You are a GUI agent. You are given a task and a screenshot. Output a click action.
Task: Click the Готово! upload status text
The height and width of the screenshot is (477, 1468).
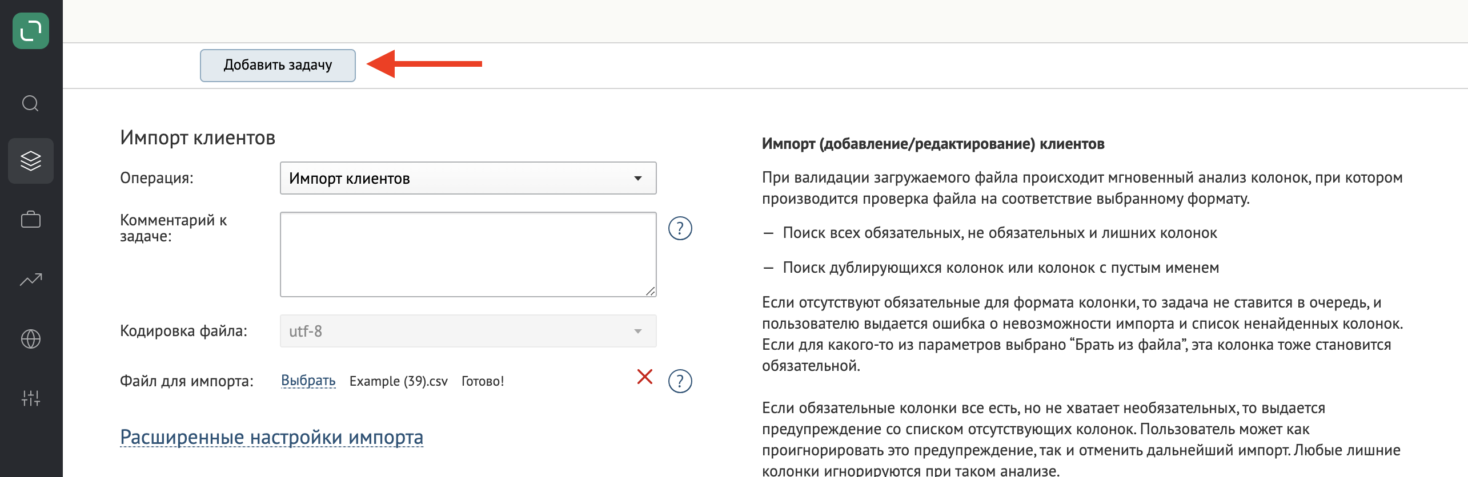483,381
